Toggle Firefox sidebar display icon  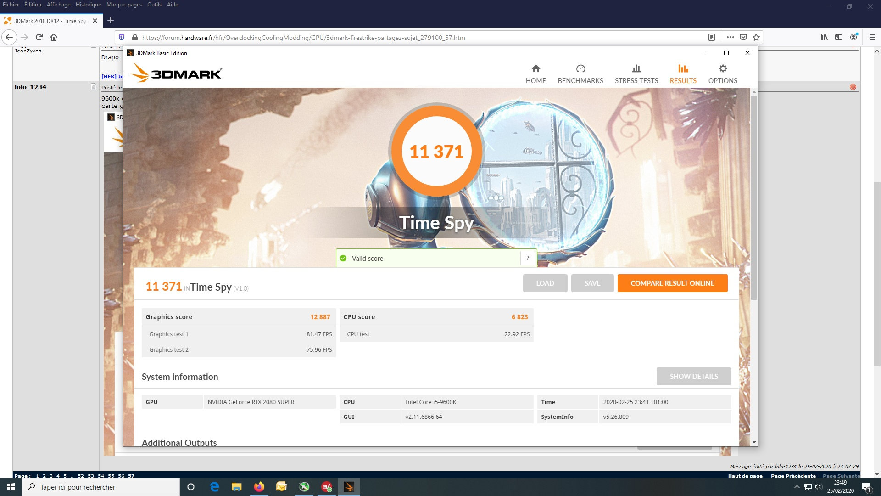click(838, 37)
